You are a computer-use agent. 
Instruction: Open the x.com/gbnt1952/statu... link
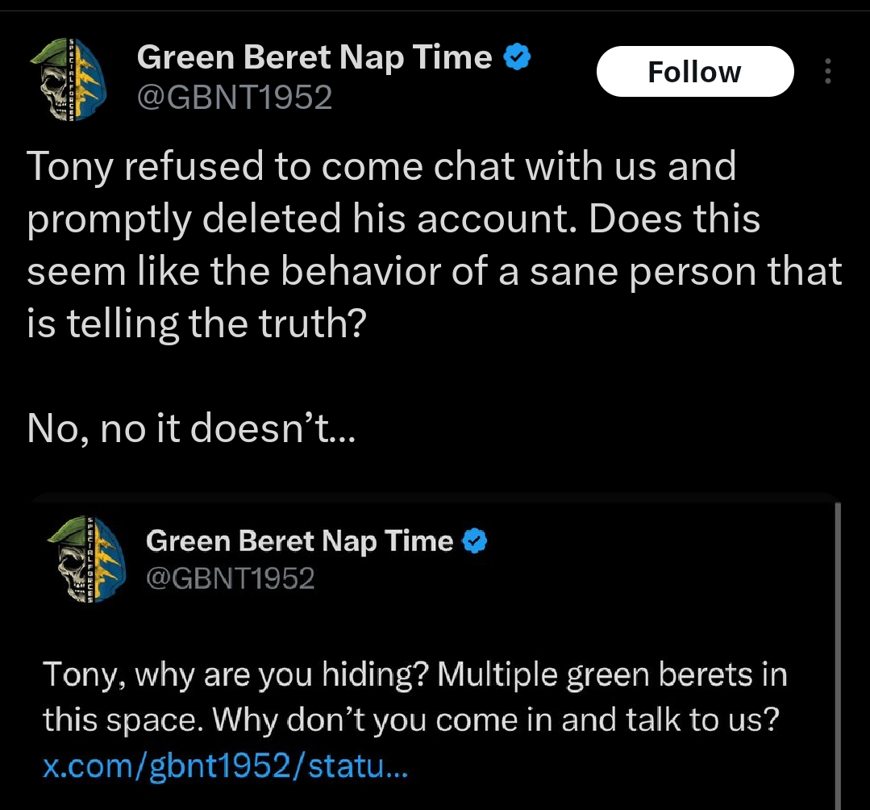[x=225, y=766]
